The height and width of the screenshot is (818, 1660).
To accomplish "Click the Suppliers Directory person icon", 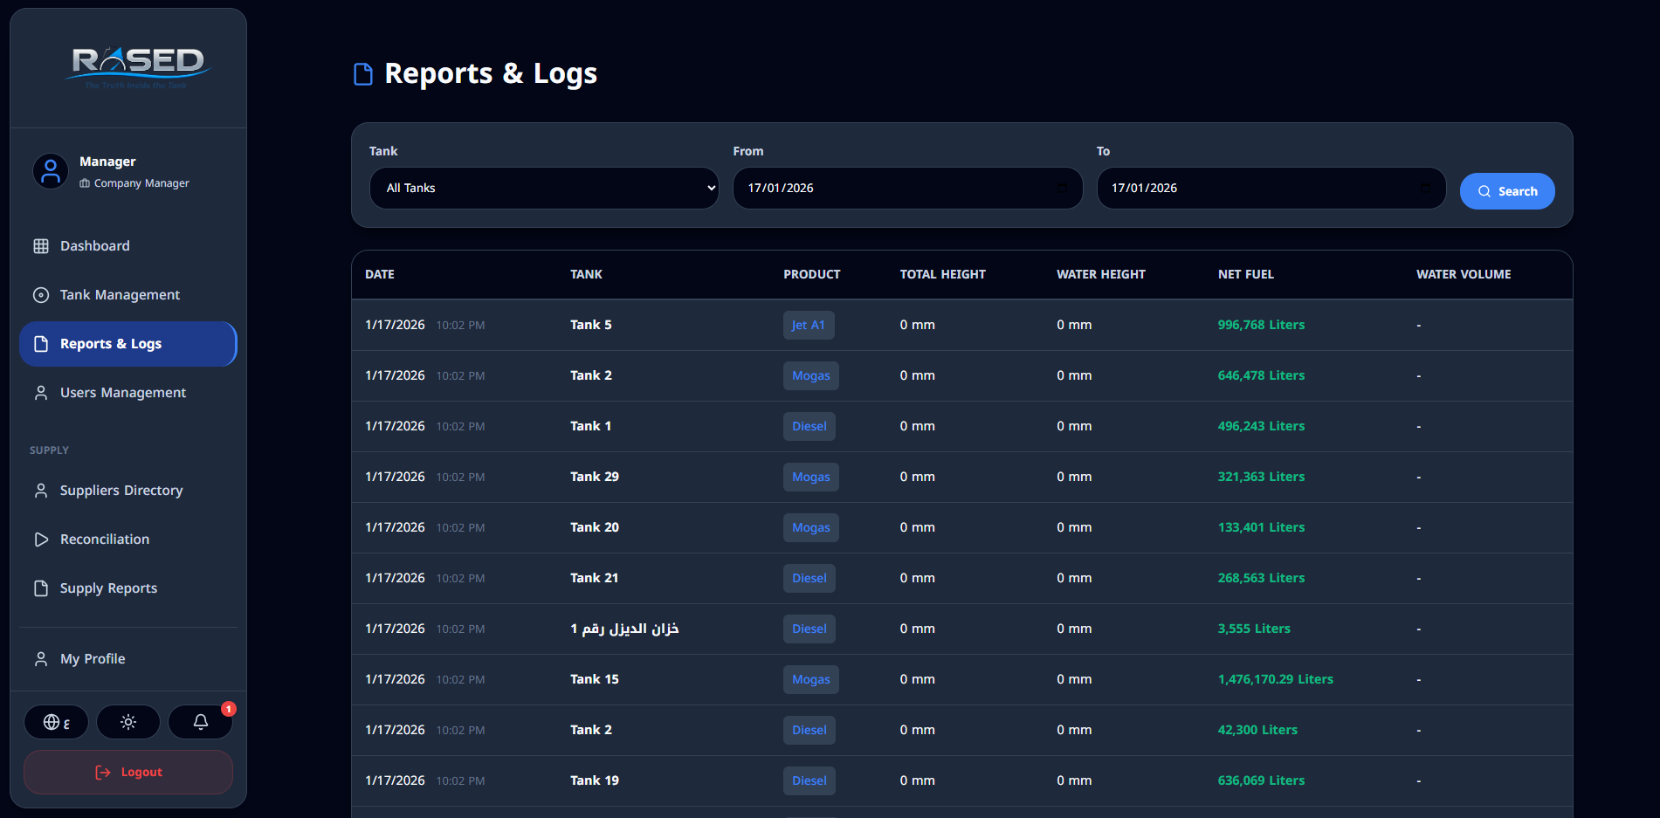I will [41, 491].
